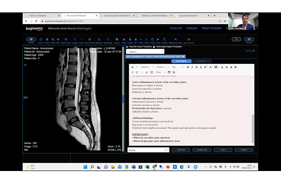This screenshot has height=183, width=281.
Task: Open the template Select dropdown
Action: click(145, 52)
